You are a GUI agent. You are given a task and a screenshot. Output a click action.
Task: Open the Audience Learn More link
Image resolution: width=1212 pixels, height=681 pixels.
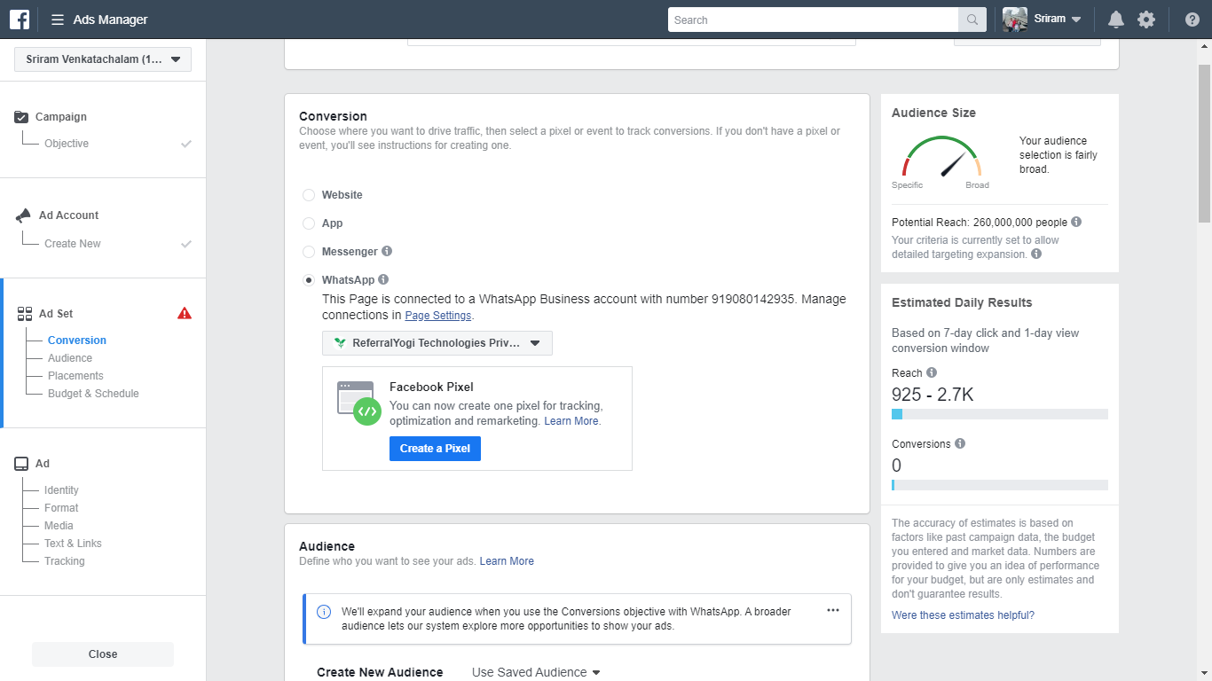(x=507, y=561)
